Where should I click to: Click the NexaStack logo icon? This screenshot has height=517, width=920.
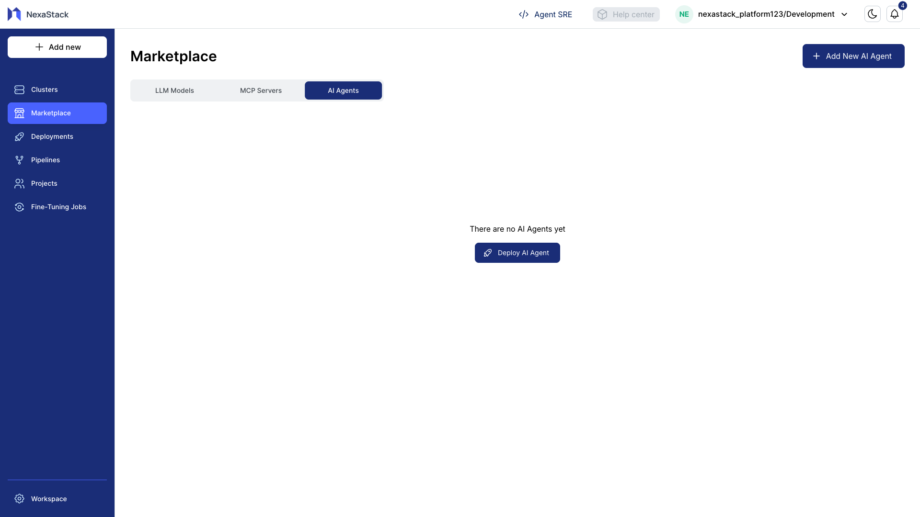tap(14, 14)
